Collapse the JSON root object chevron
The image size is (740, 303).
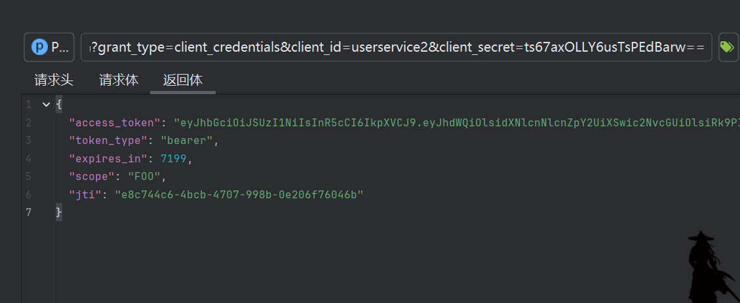pyautogui.click(x=46, y=105)
